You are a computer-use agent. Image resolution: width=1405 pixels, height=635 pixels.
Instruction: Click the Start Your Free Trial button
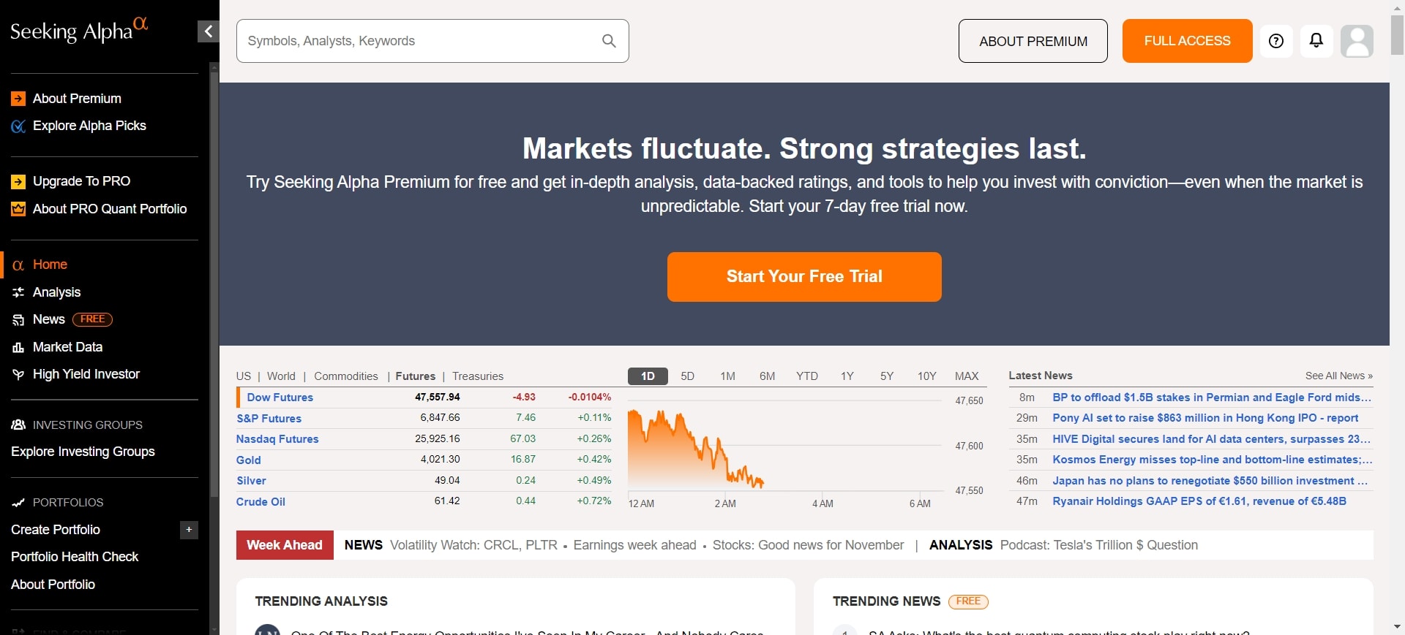[804, 276]
